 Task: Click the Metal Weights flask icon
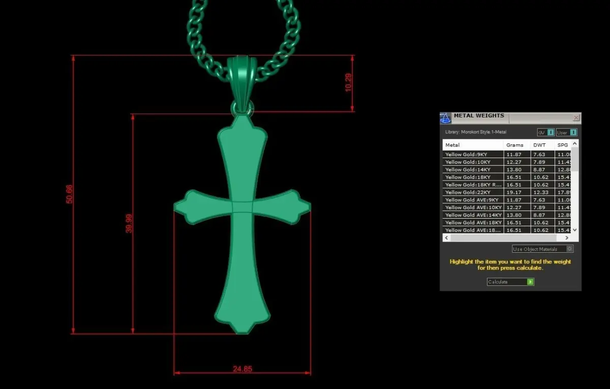click(x=445, y=118)
